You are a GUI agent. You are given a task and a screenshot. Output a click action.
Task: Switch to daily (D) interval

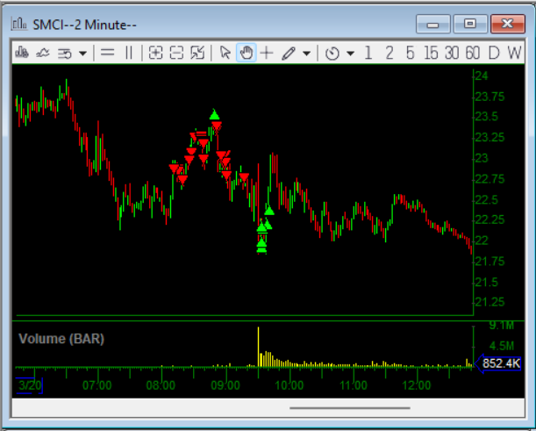click(x=494, y=53)
